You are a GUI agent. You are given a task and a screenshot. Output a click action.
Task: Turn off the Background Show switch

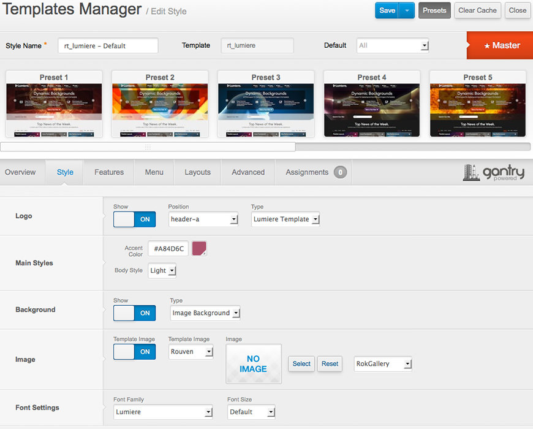[x=135, y=313]
